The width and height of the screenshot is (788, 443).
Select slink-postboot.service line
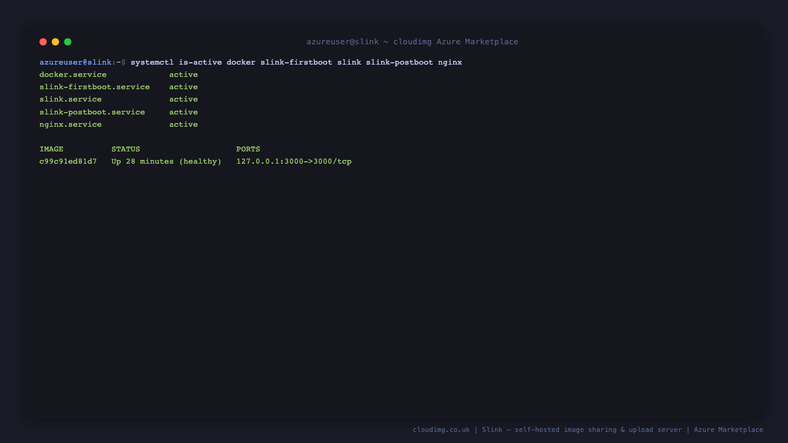coord(119,112)
